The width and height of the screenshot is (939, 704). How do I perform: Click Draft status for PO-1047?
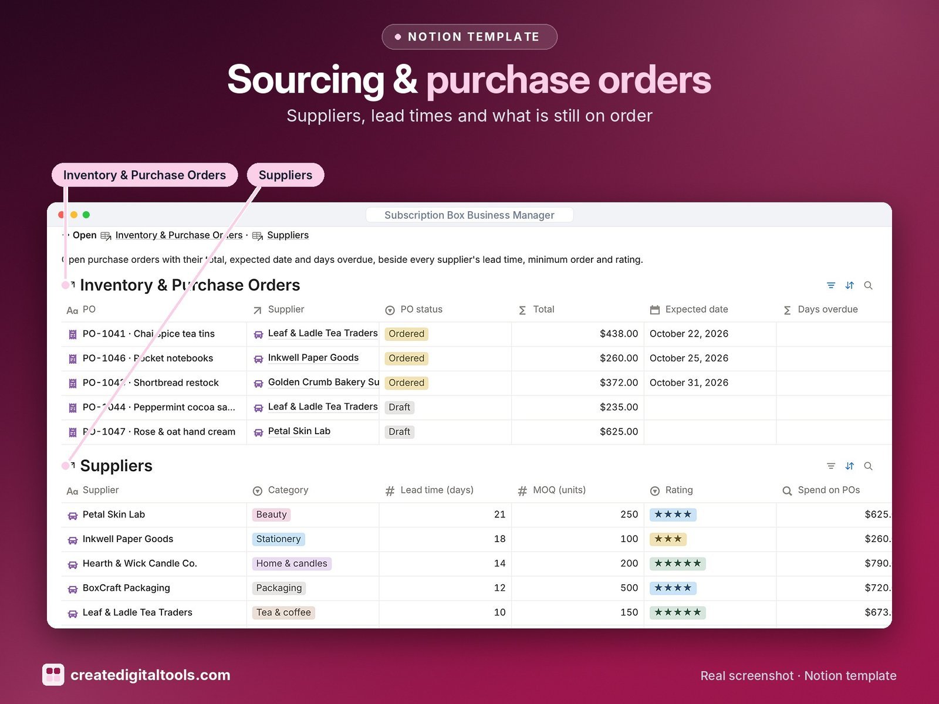[x=400, y=432]
